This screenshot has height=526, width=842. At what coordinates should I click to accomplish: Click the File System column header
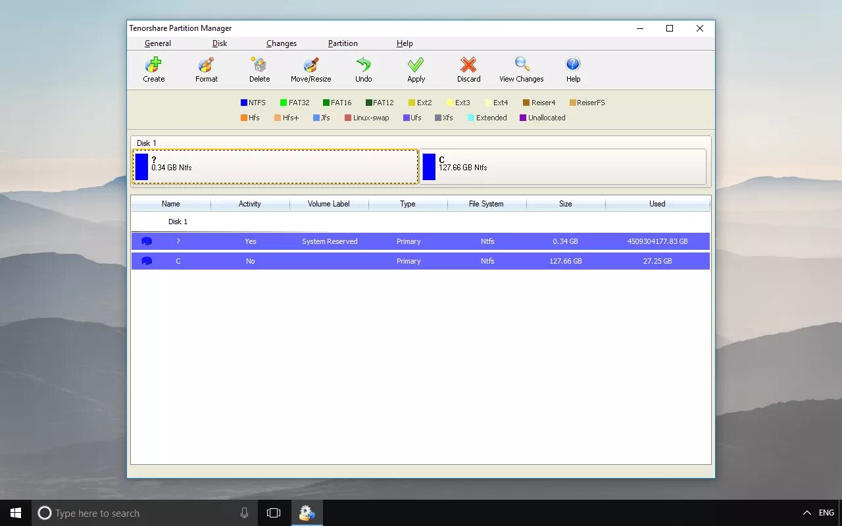point(486,204)
